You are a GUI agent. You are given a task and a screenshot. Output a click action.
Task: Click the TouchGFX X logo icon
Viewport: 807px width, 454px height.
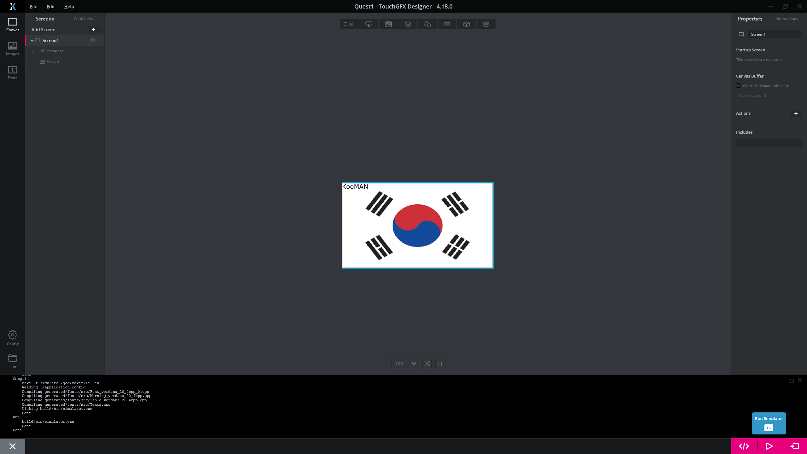[x=13, y=6]
